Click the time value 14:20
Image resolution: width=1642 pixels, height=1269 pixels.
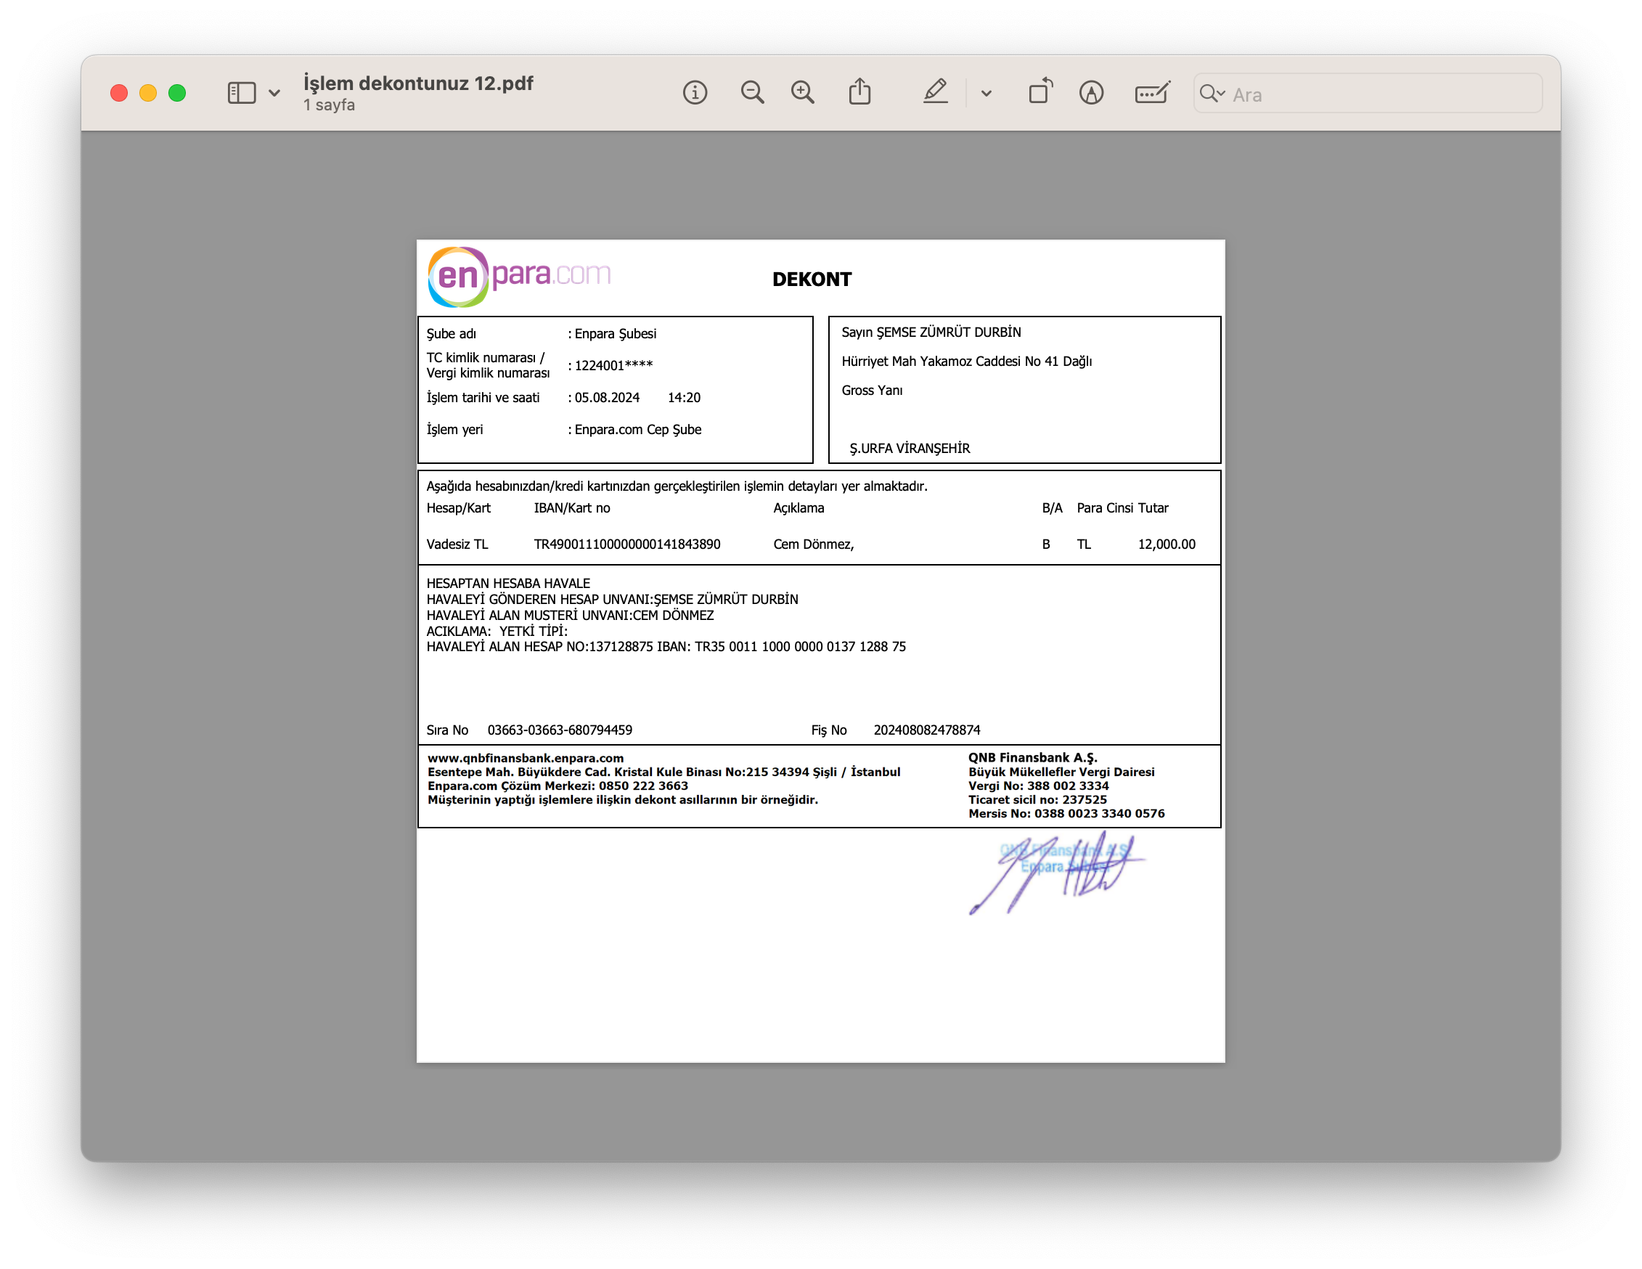[x=683, y=398]
